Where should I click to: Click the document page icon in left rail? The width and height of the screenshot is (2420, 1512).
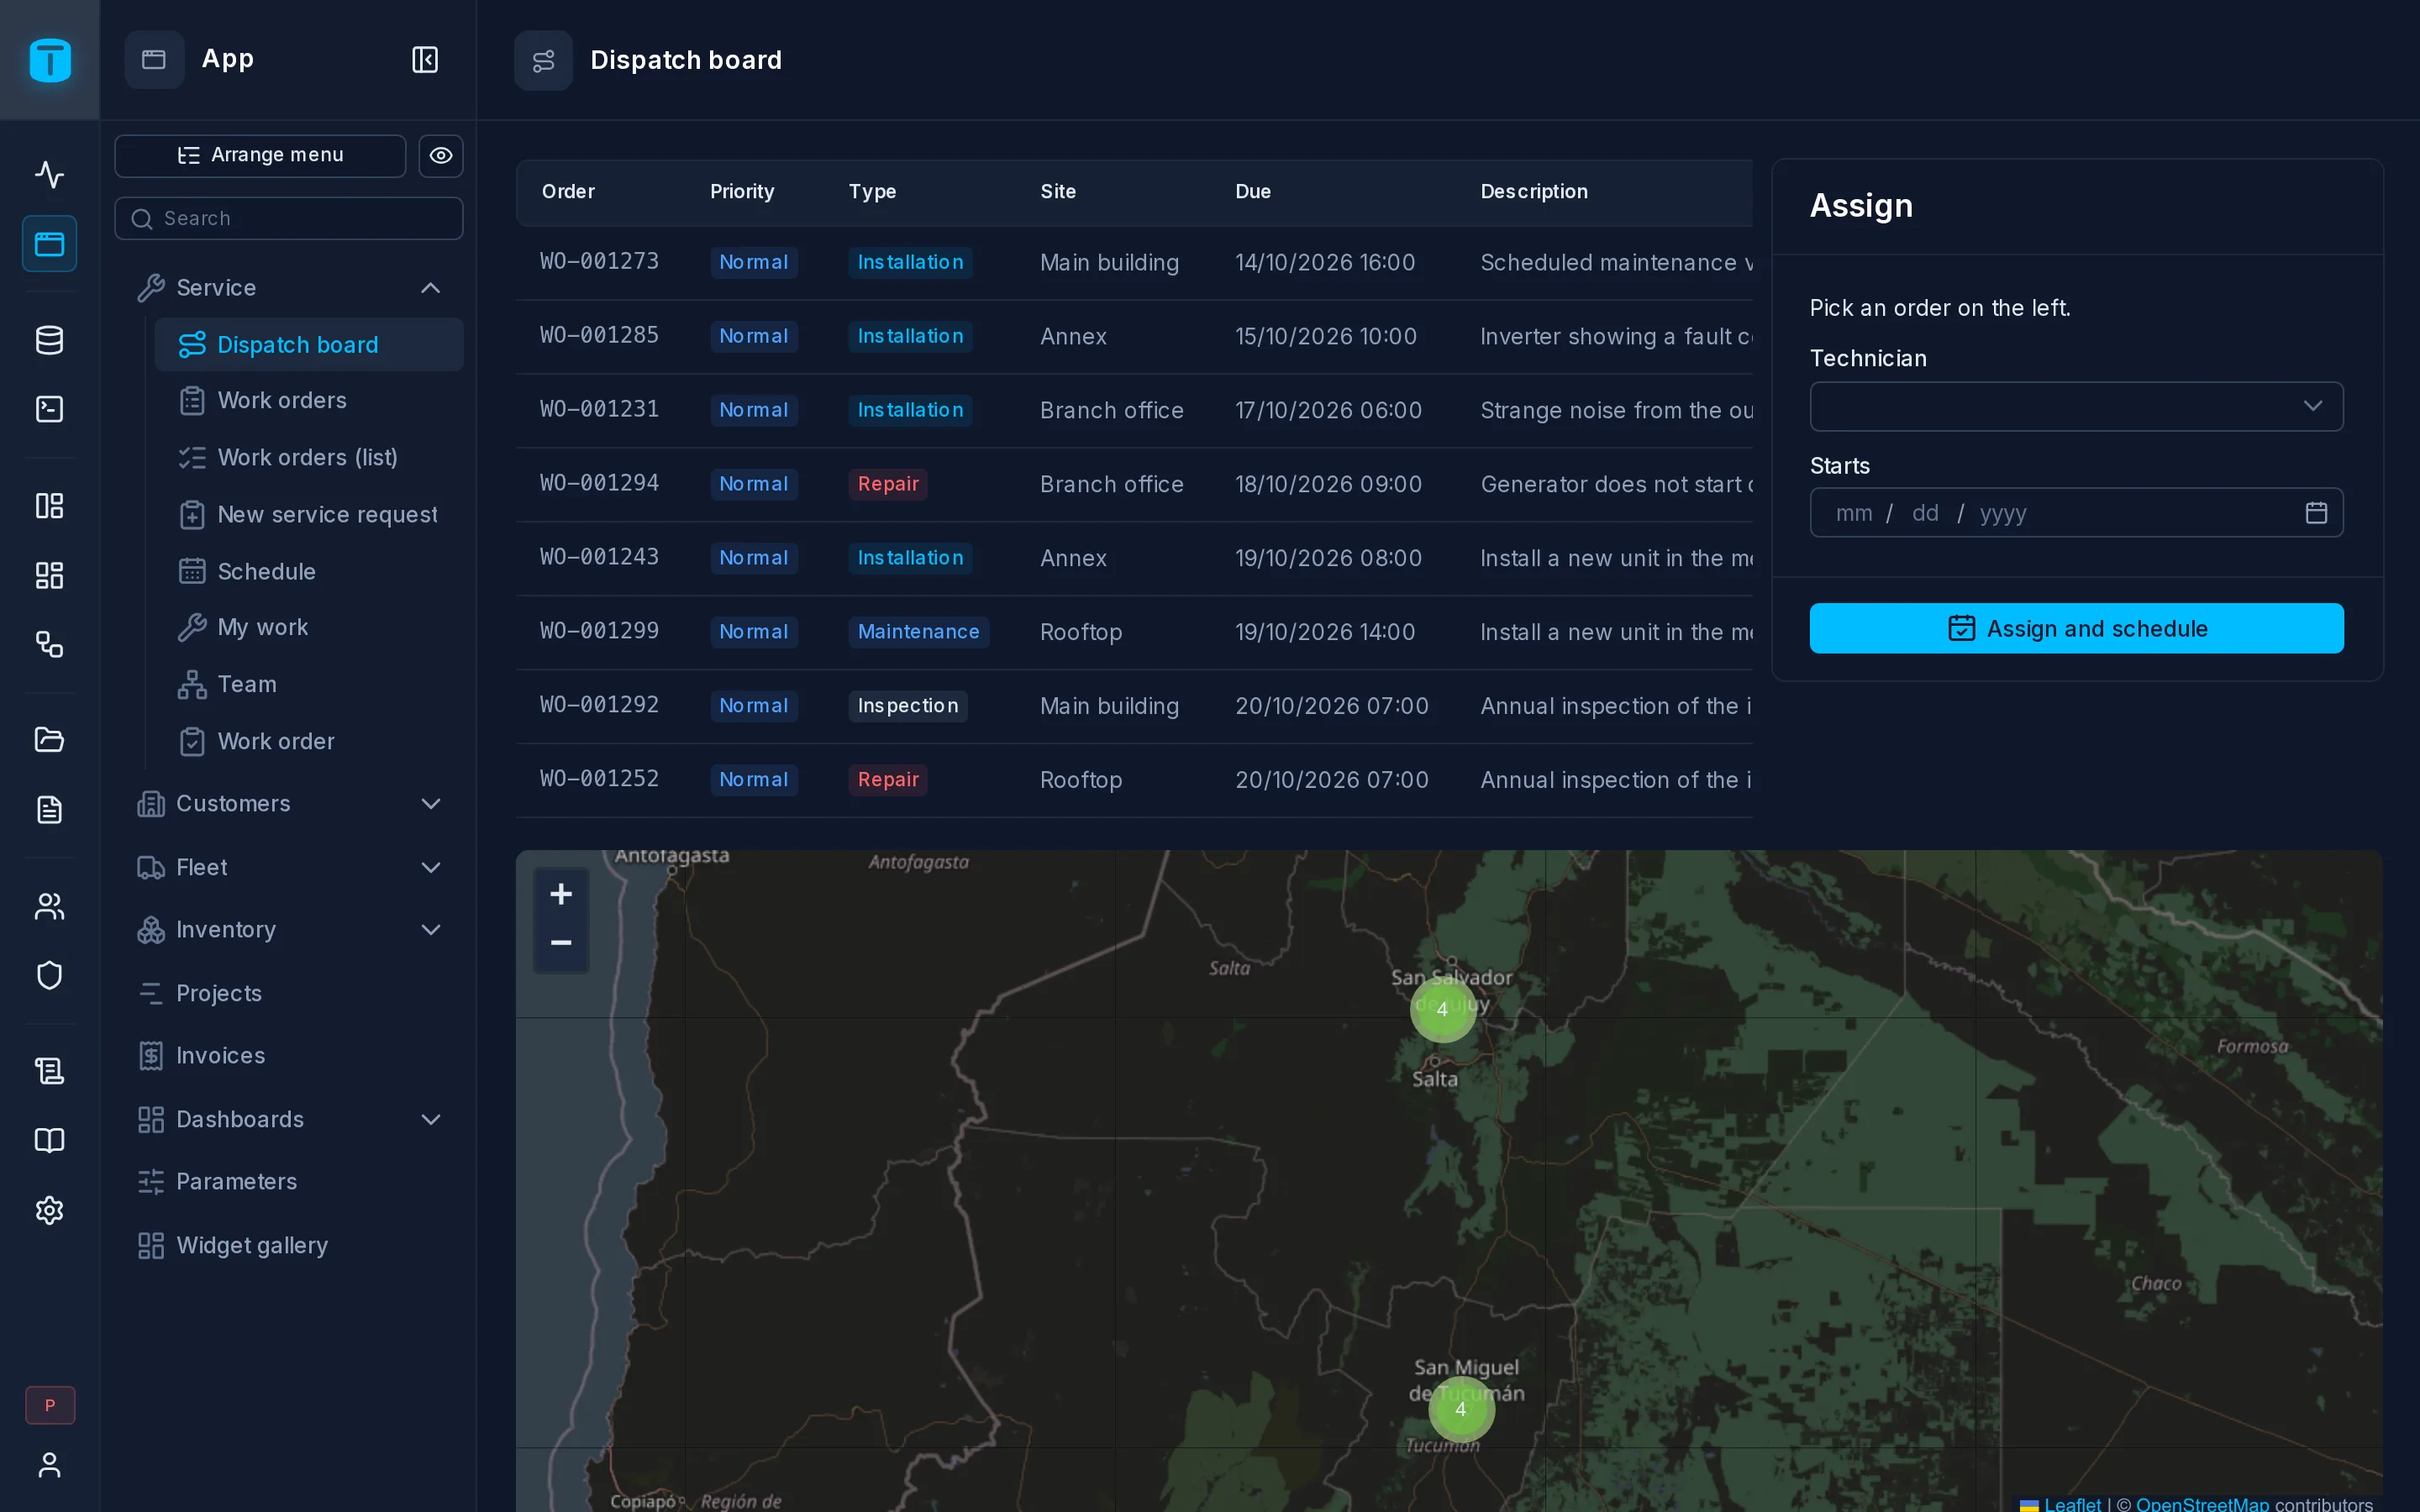tap(49, 809)
